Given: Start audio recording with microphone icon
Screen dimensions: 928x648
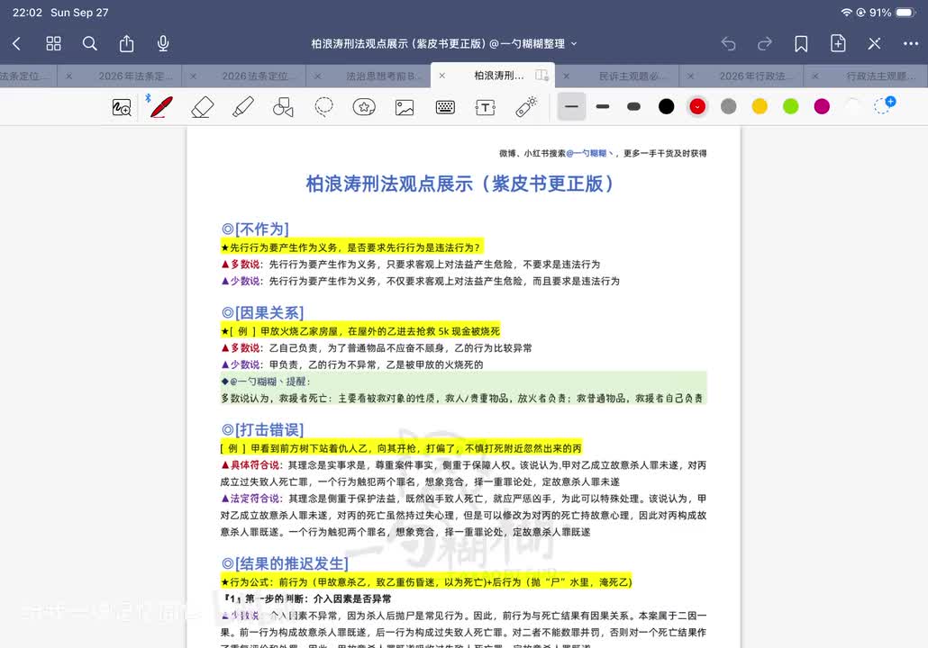Looking at the screenshot, I should click(163, 43).
